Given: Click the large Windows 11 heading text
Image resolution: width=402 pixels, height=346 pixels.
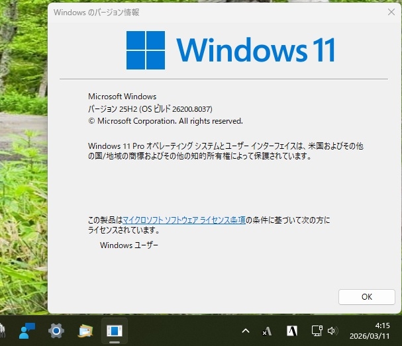Looking at the screenshot, I should tap(256, 50).
